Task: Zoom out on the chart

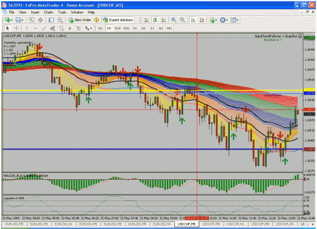Action: (x=183, y=20)
